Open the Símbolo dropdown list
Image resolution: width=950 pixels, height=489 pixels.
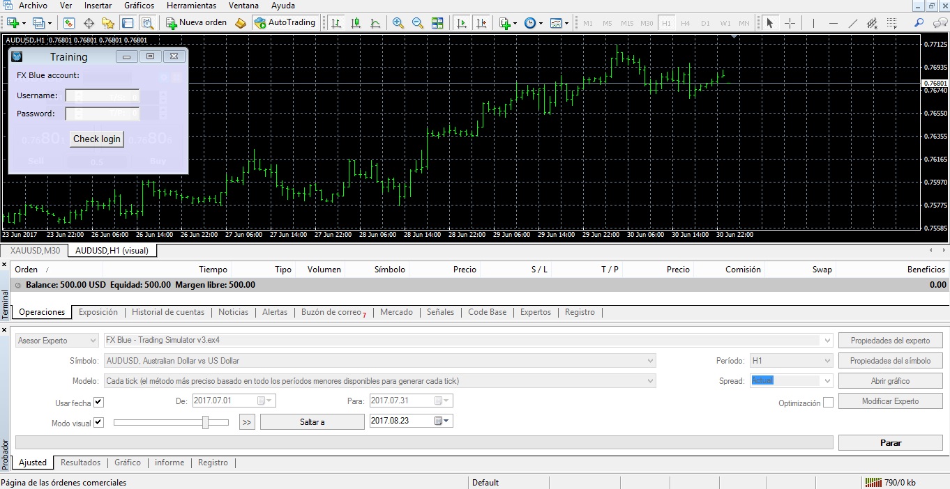point(650,360)
